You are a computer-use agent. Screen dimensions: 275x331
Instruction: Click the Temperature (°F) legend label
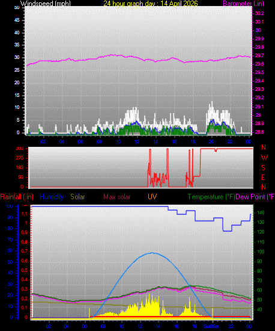click(x=211, y=197)
